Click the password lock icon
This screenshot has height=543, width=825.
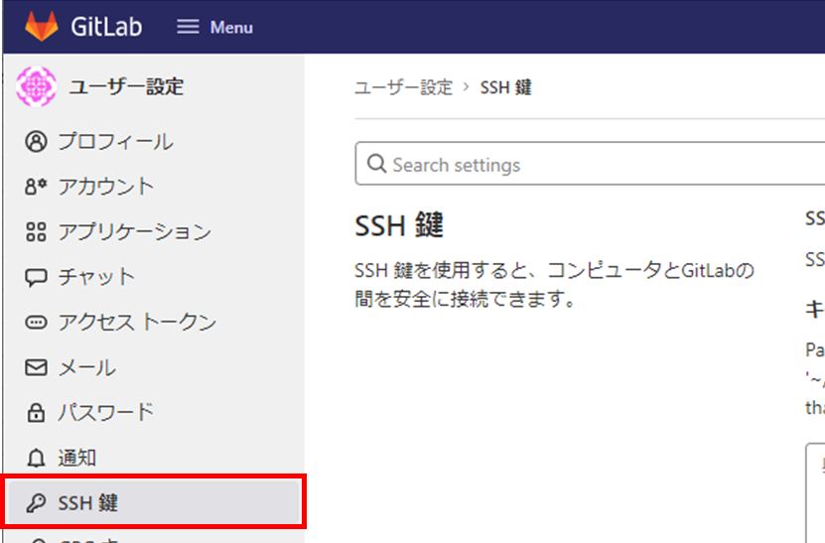tap(36, 413)
